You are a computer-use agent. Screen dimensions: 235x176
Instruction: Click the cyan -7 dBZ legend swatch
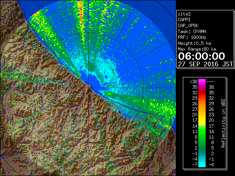point(202,164)
